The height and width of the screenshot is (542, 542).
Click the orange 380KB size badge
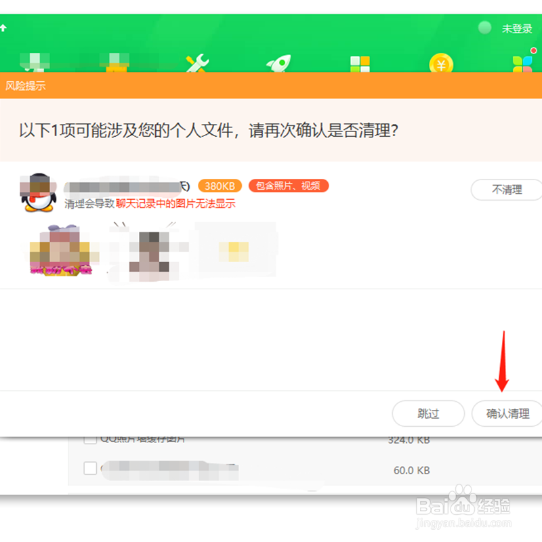click(220, 185)
